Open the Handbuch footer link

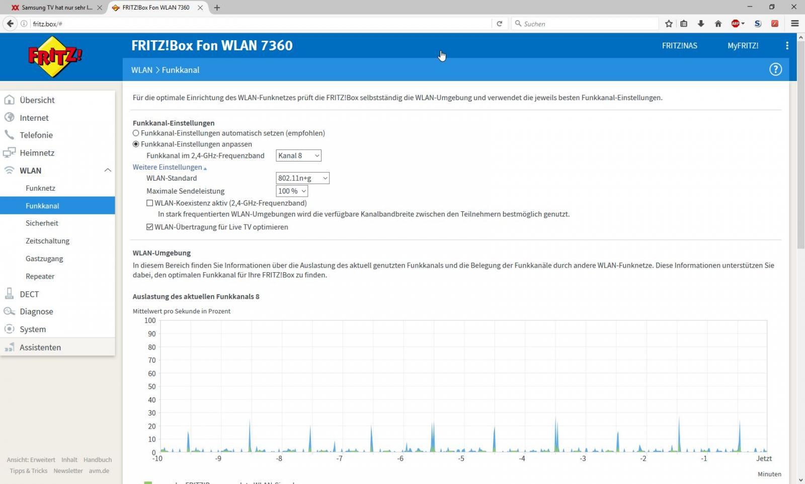point(98,459)
